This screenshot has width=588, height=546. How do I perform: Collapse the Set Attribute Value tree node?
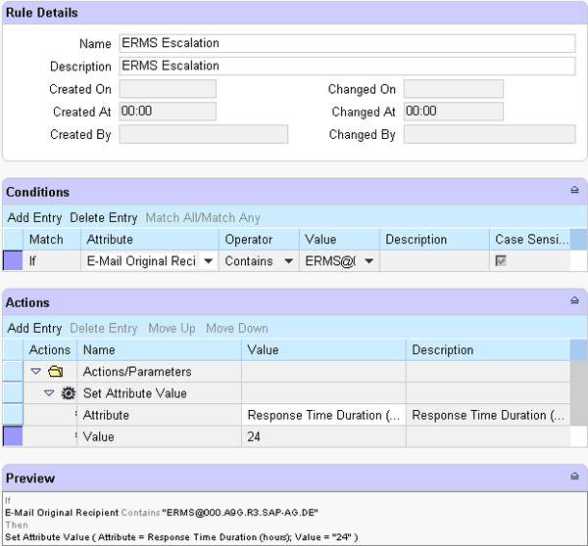click(x=49, y=393)
